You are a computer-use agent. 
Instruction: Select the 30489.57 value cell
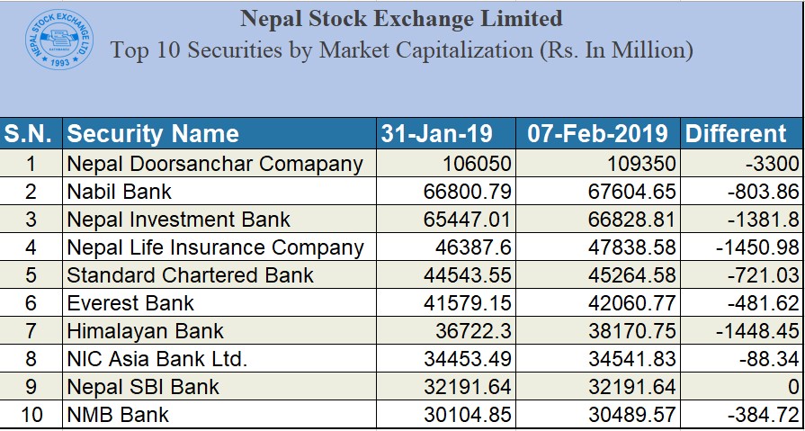pyautogui.click(x=598, y=414)
